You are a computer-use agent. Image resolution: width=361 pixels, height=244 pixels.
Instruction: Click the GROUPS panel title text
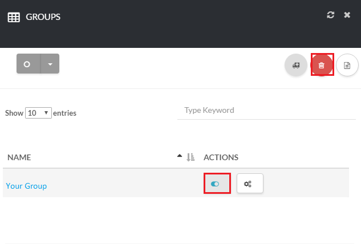click(x=43, y=17)
